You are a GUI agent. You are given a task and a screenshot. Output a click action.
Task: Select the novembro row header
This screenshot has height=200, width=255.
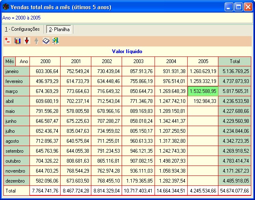(17, 171)
